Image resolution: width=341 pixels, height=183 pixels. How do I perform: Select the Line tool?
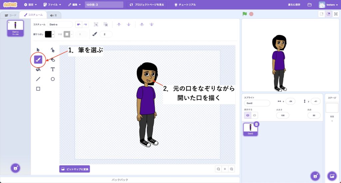(x=38, y=79)
